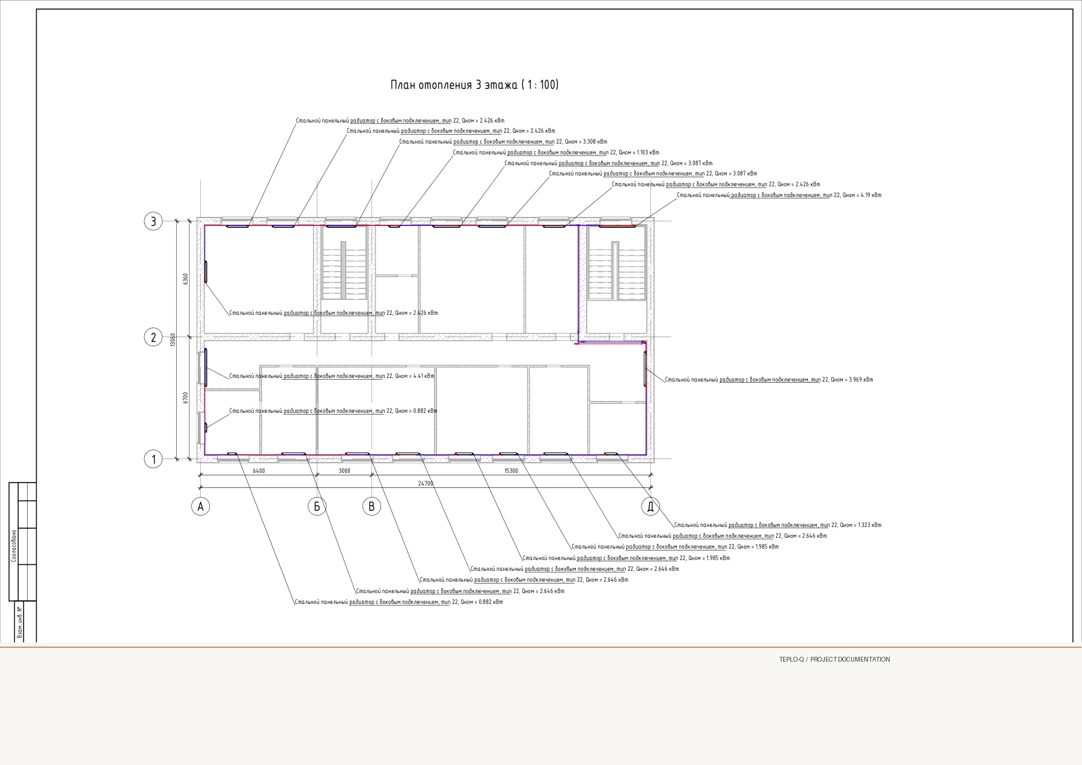Click radiator label with Qном = 4.41 кВт
The height and width of the screenshot is (765, 1082).
click(x=332, y=376)
